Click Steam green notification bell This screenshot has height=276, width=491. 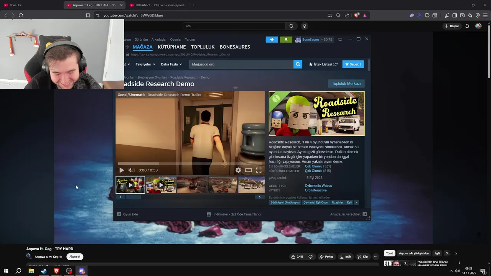coord(286,39)
